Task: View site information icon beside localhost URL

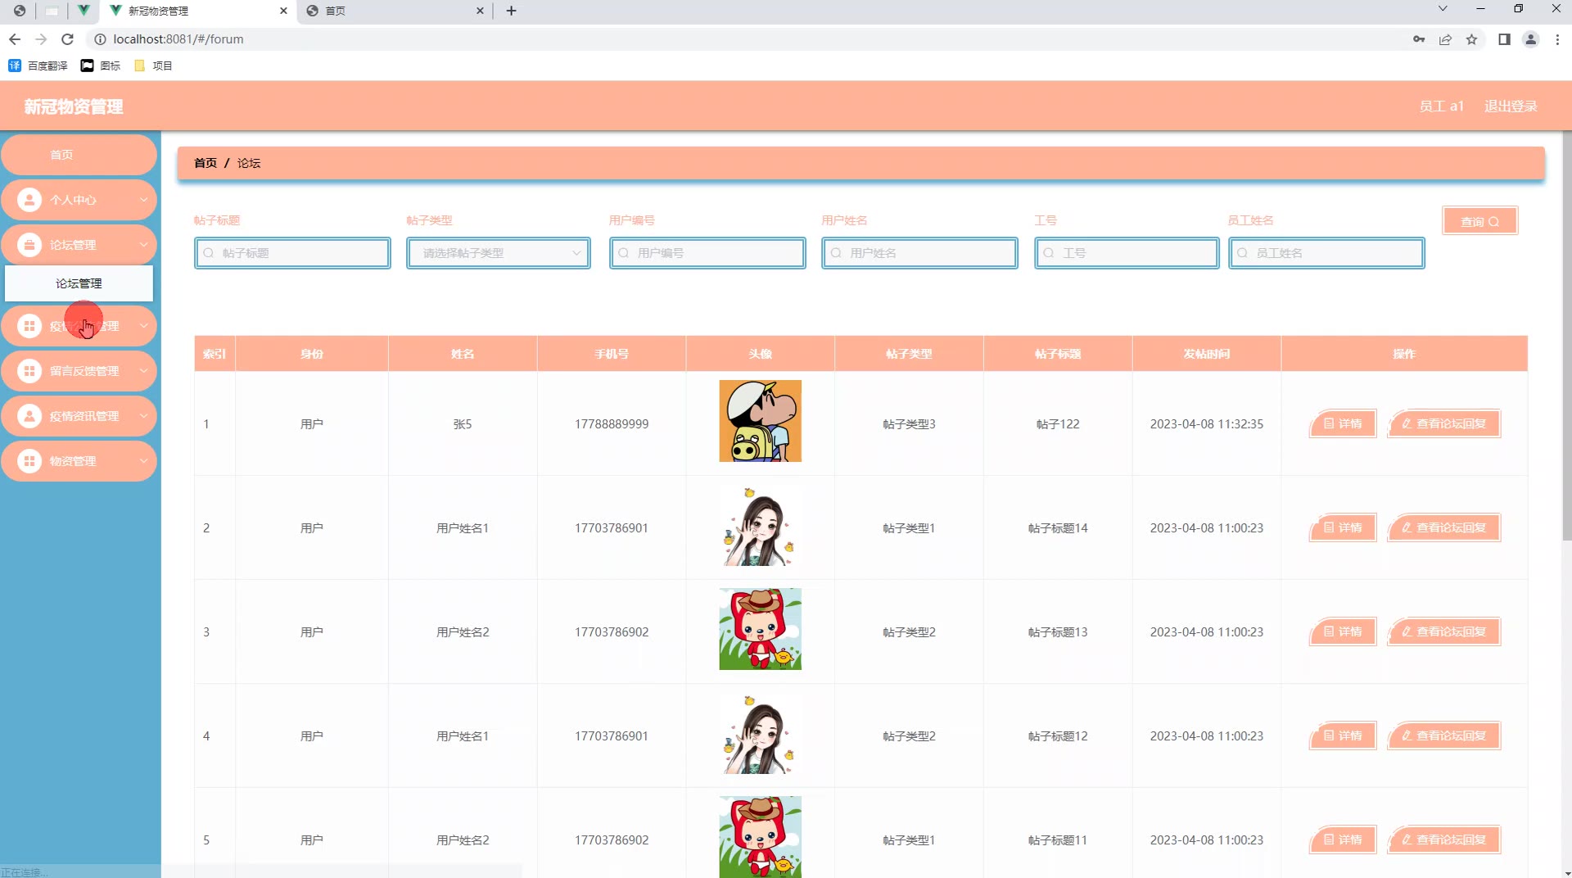Action: 100,39
